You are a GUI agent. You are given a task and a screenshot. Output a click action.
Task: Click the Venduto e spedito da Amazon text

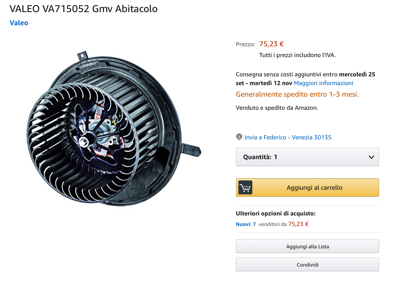(x=277, y=108)
